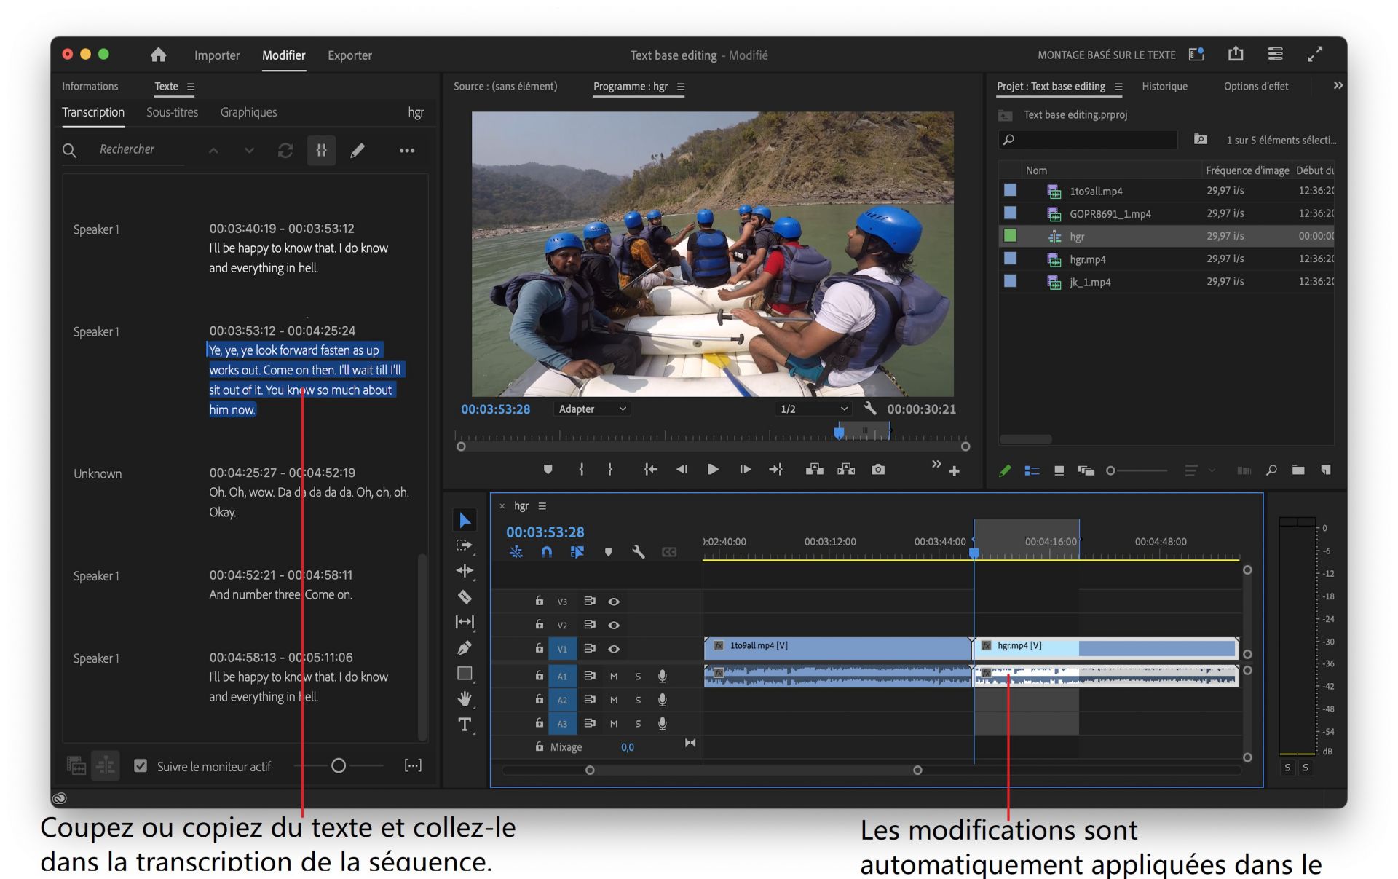Open the 1/2 playback resolution dropdown
The image size is (1398, 879).
812,409
